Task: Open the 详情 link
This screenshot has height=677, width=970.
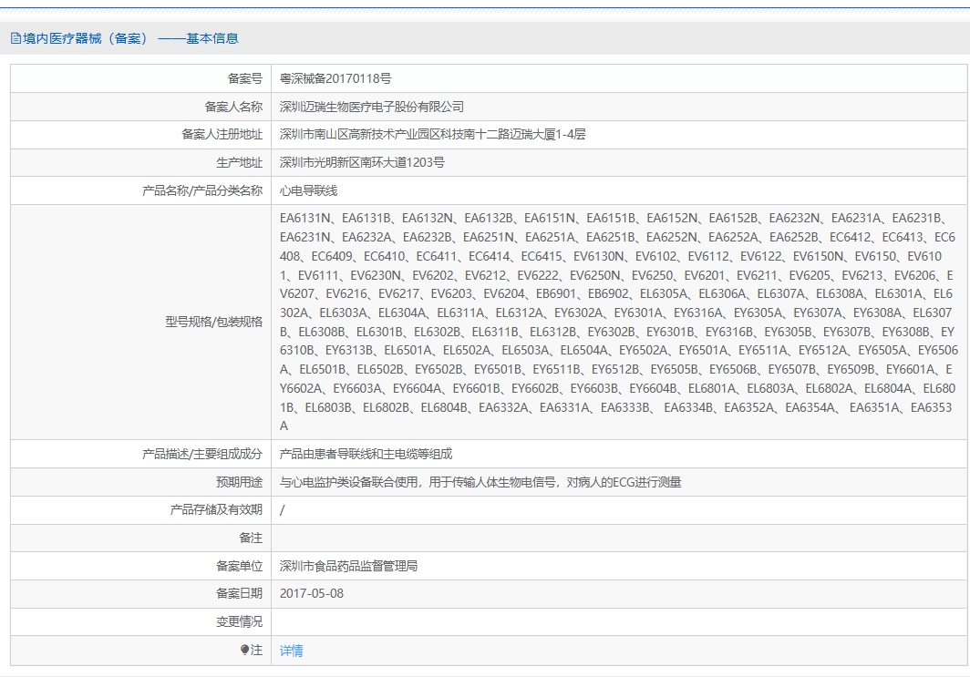Action: (x=292, y=651)
